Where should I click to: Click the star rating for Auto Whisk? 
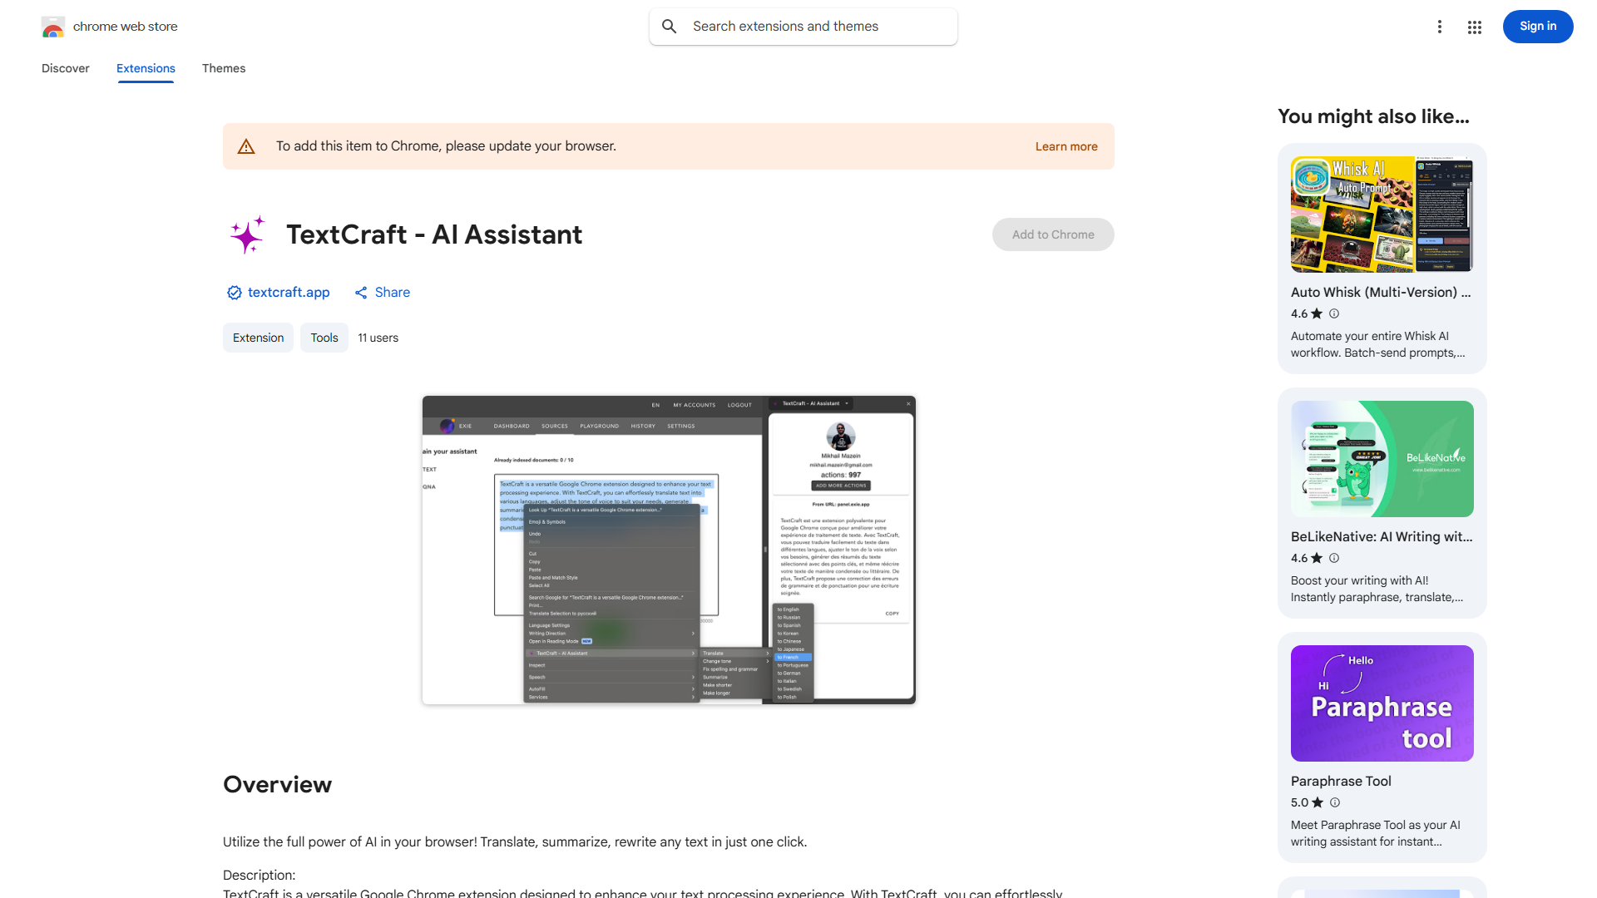click(x=1316, y=313)
